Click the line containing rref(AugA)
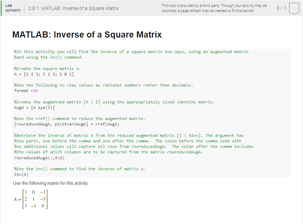 [67, 124]
